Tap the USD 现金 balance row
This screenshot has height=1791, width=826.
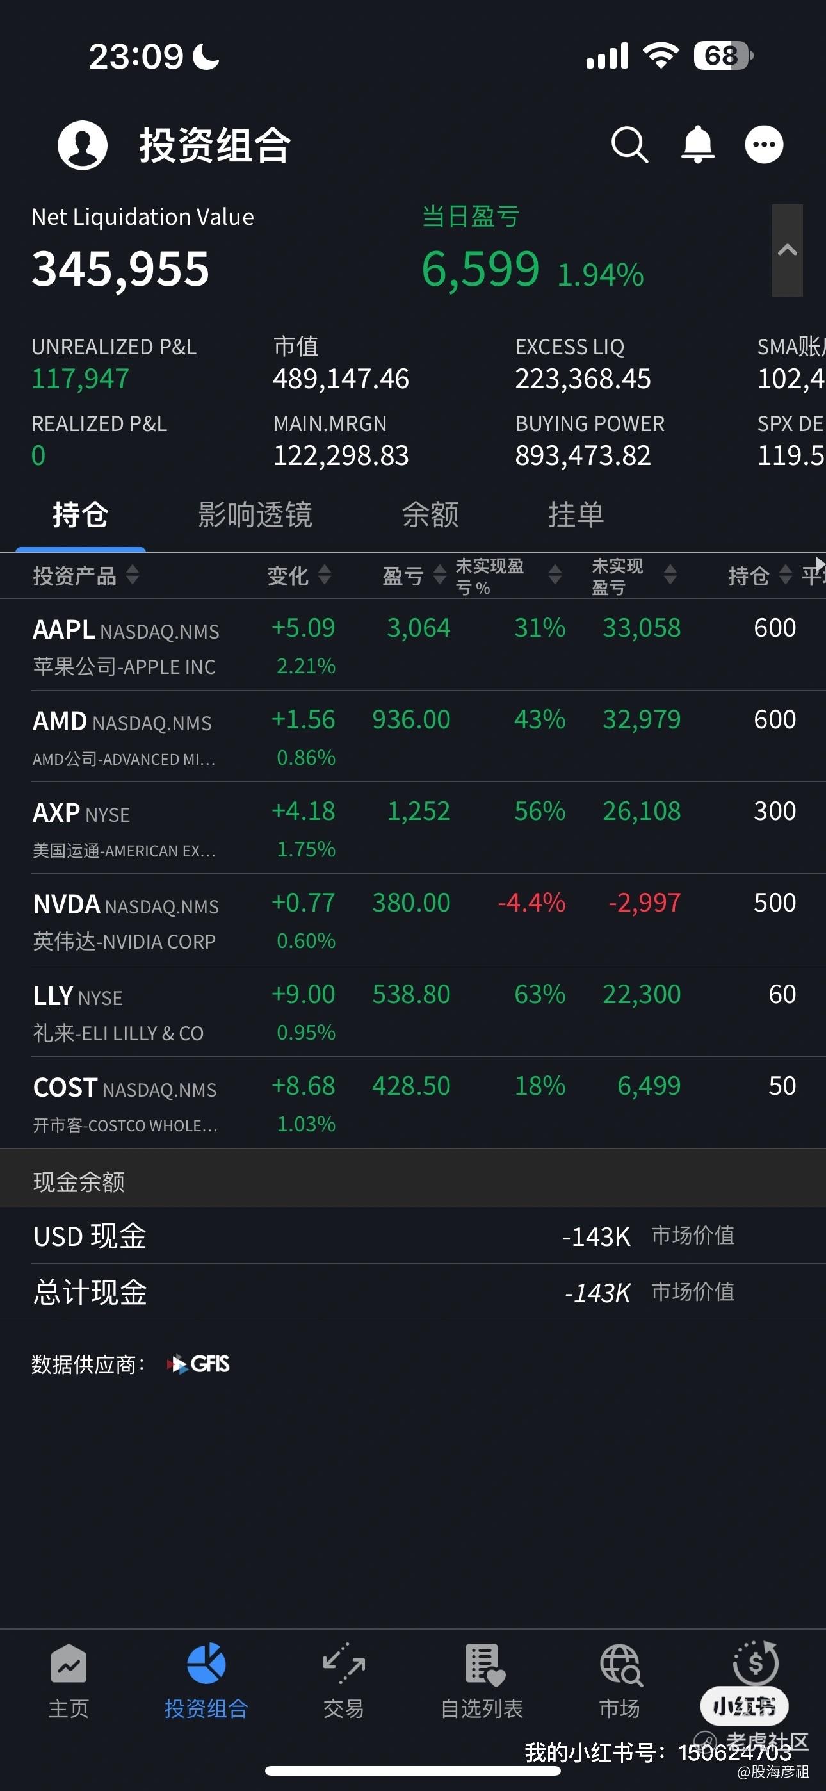(x=413, y=1236)
